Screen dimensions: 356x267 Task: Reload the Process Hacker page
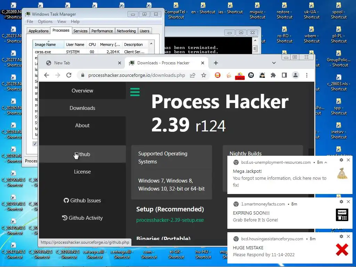tap(69, 75)
